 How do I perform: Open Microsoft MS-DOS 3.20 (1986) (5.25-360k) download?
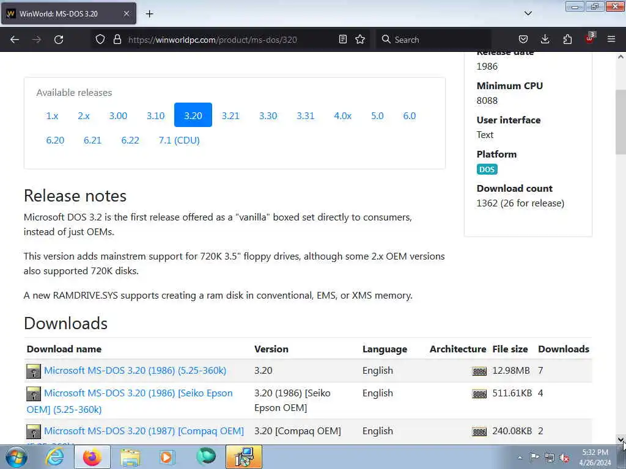tap(135, 371)
